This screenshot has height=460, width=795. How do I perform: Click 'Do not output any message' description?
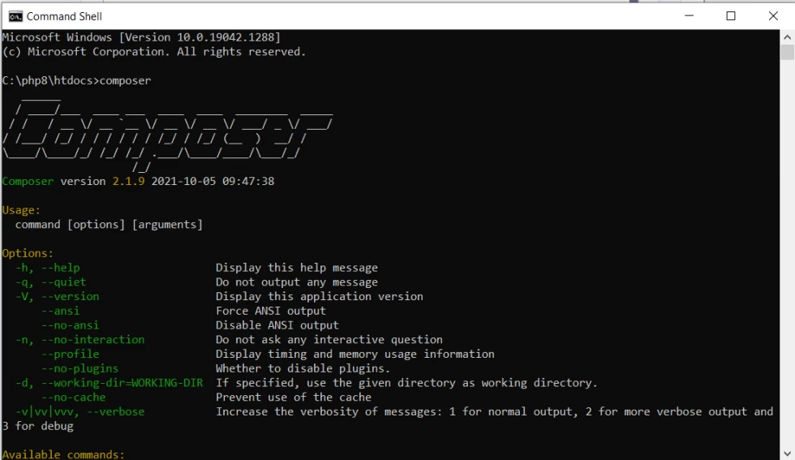(x=297, y=282)
